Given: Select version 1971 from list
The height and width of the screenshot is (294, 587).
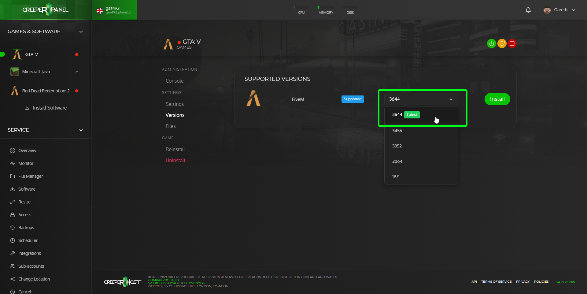Looking at the screenshot, I should coord(421,177).
